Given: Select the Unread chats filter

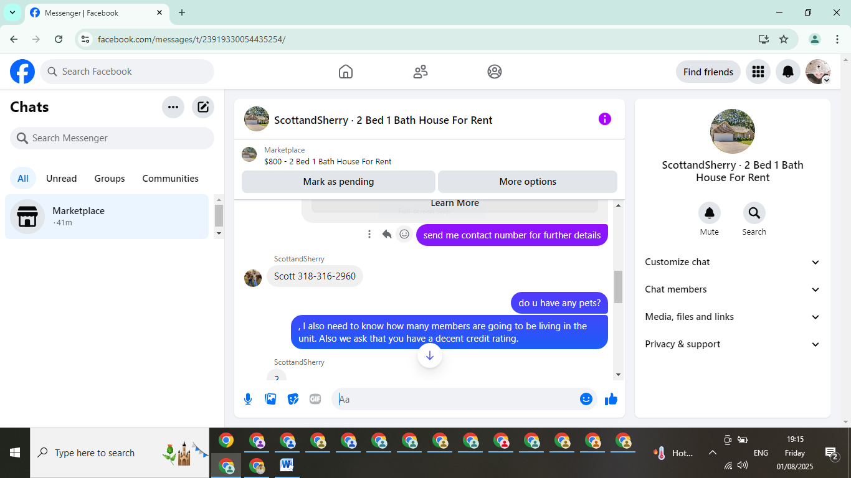Looking at the screenshot, I should point(61,179).
